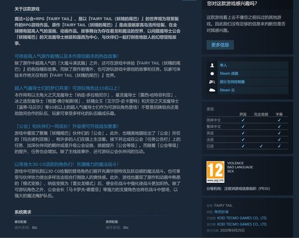This screenshot has width=299, height=238.
Task: Click the single-player person icon
Action: 212,65
